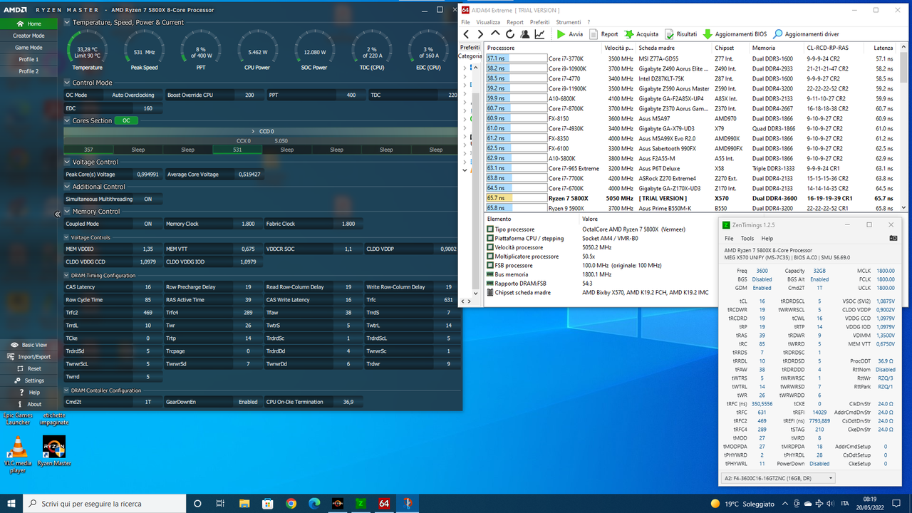Sort by Latenza column header
This screenshot has height=513, width=912.
point(883,48)
